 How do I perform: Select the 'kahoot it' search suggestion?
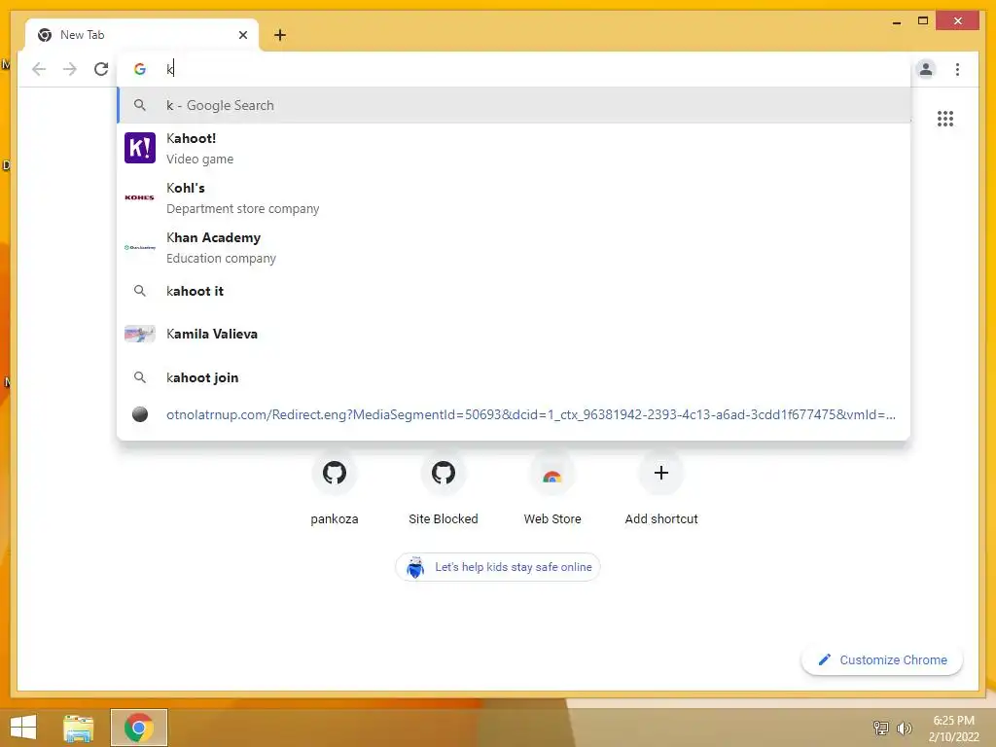[514, 291]
